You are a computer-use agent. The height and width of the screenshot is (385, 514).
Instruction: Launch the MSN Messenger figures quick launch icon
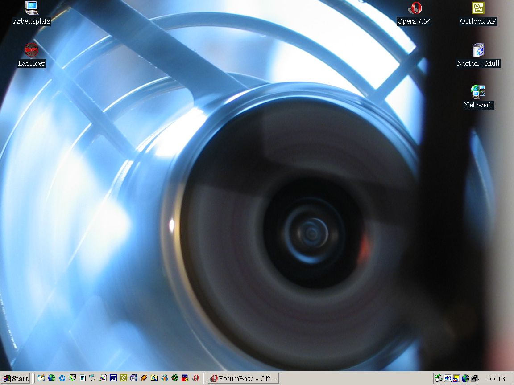pos(165,378)
